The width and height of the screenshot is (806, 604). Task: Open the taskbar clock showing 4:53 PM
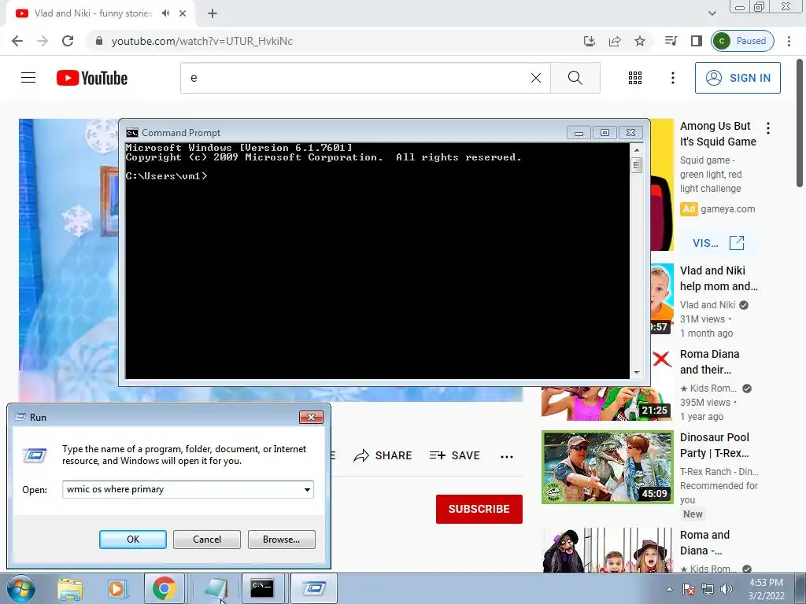766,589
